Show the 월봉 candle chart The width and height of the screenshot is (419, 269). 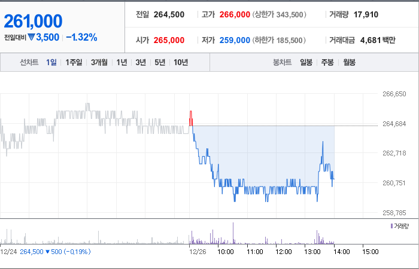tap(349, 62)
